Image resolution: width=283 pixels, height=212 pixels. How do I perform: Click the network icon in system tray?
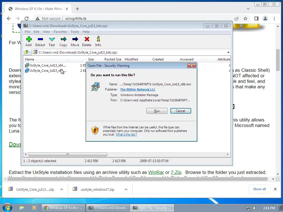tap(248, 208)
